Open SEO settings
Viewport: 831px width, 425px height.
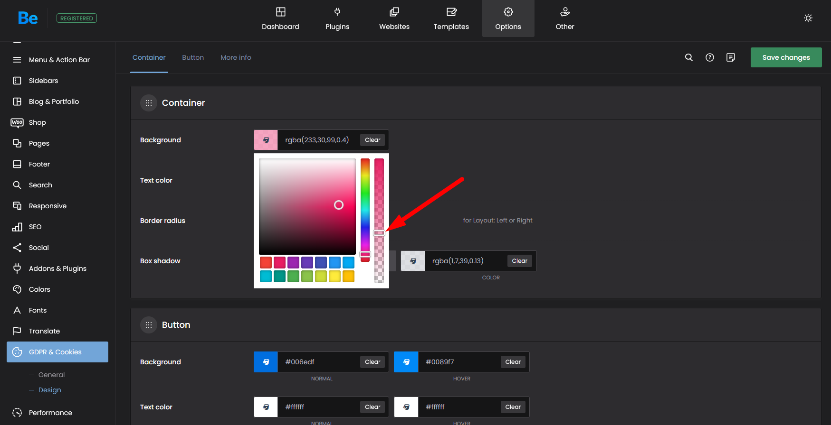coord(57,227)
